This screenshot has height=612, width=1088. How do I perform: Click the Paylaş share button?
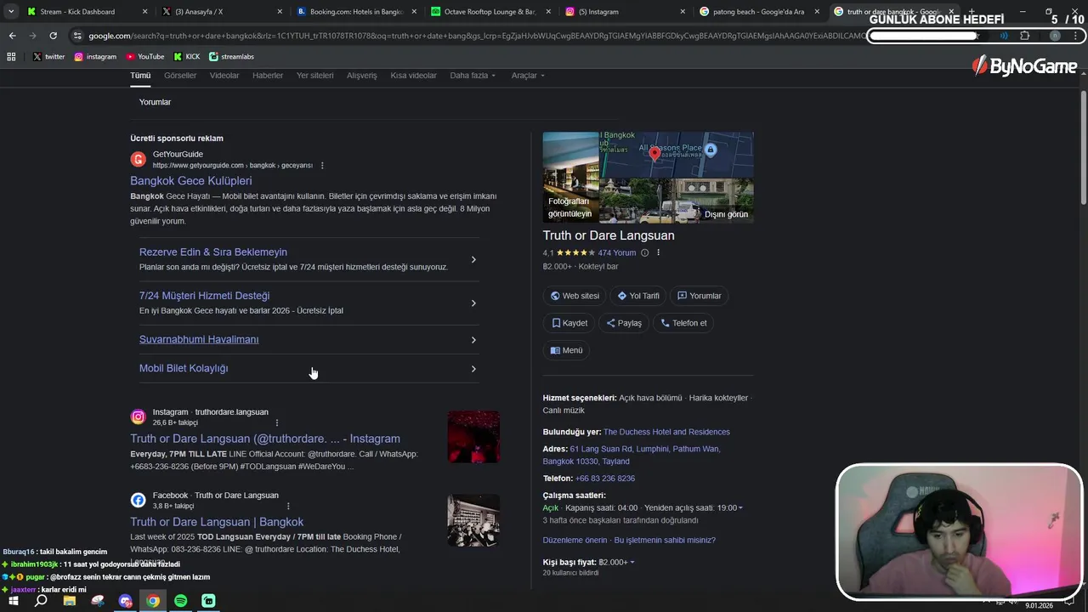click(624, 323)
